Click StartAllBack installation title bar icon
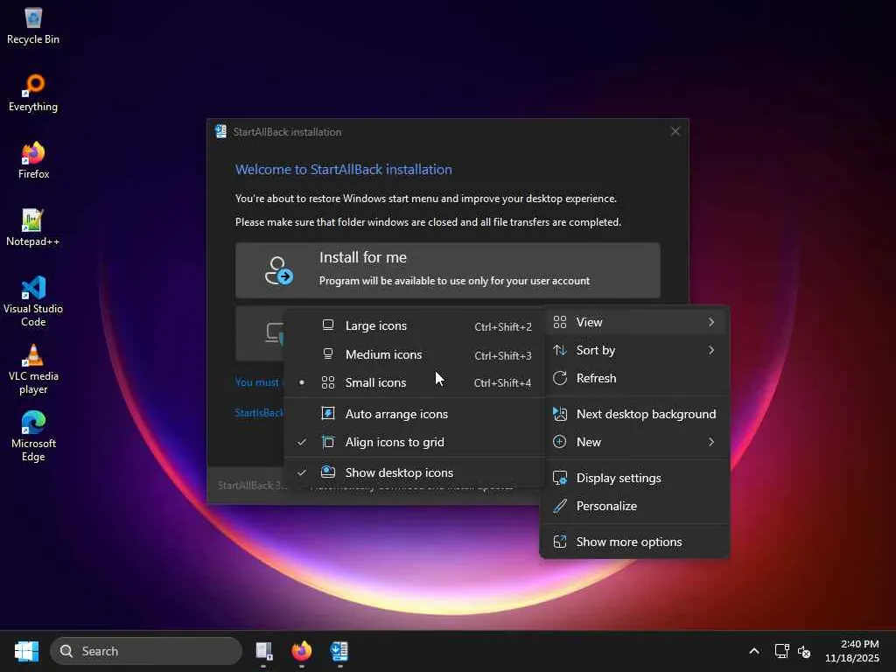 pos(220,131)
